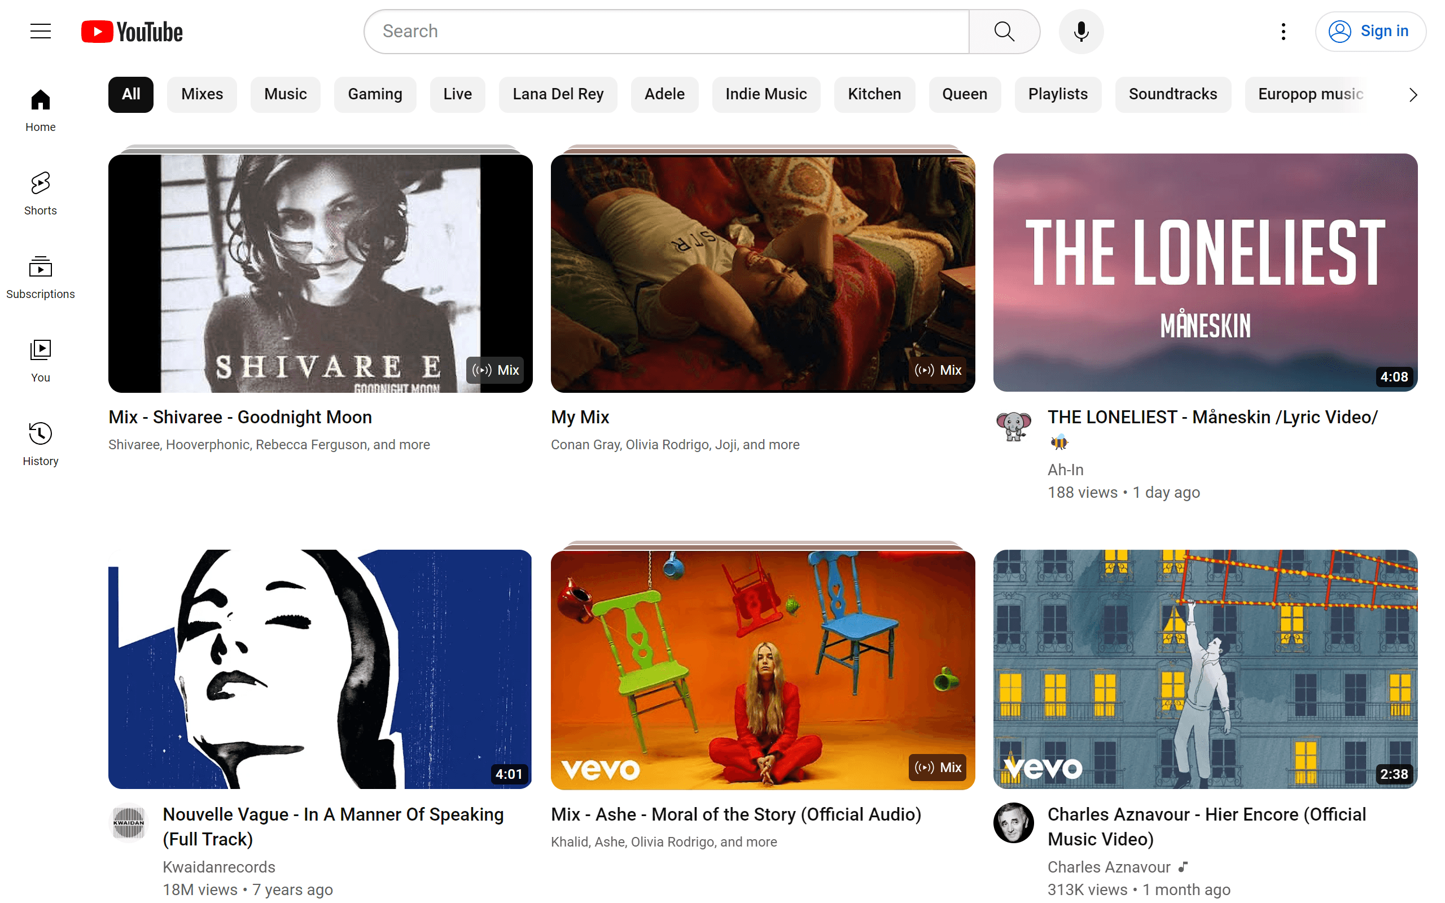Open Settings via the three-dot menu icon
The width and height of the screenshot is (1445, 903).
[x=1282, y=31]
